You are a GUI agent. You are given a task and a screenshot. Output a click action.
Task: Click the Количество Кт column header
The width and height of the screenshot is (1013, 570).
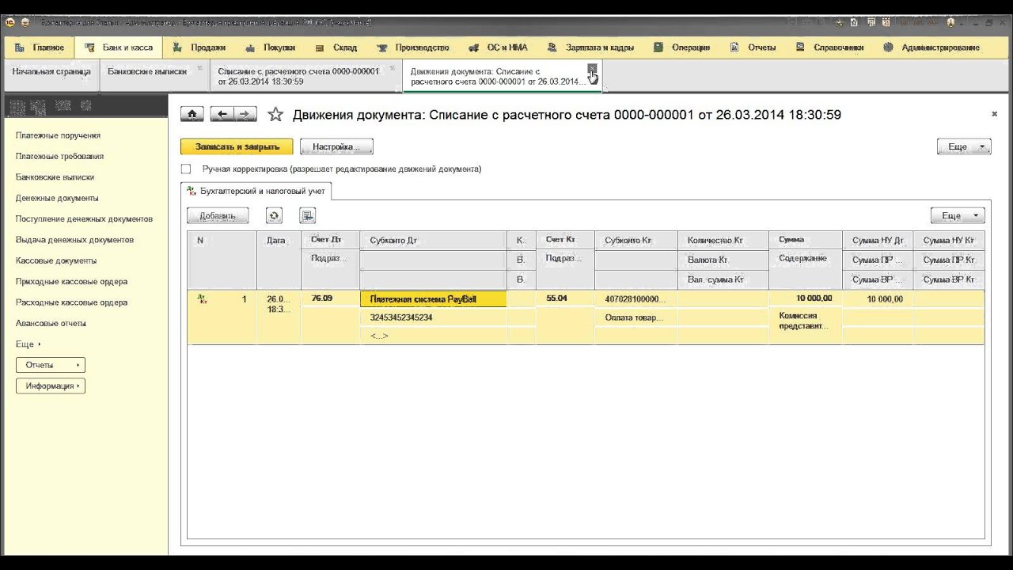coord(723,240)
